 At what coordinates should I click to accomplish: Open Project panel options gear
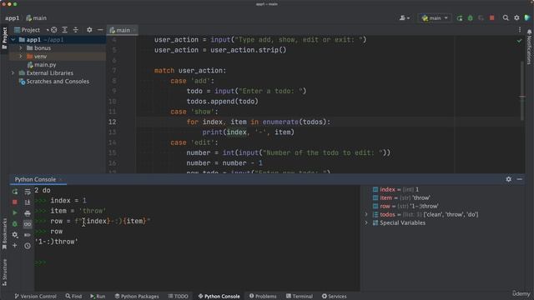tap(89, 30)
